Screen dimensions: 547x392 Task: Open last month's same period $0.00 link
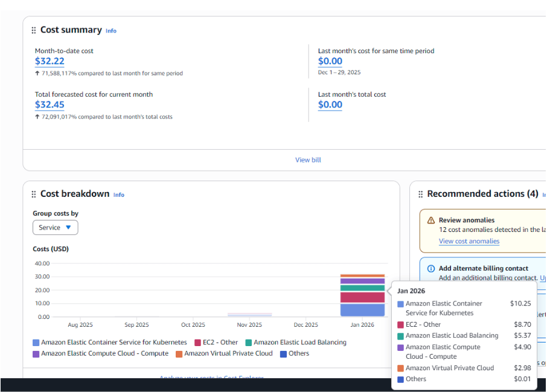point(330,61)
